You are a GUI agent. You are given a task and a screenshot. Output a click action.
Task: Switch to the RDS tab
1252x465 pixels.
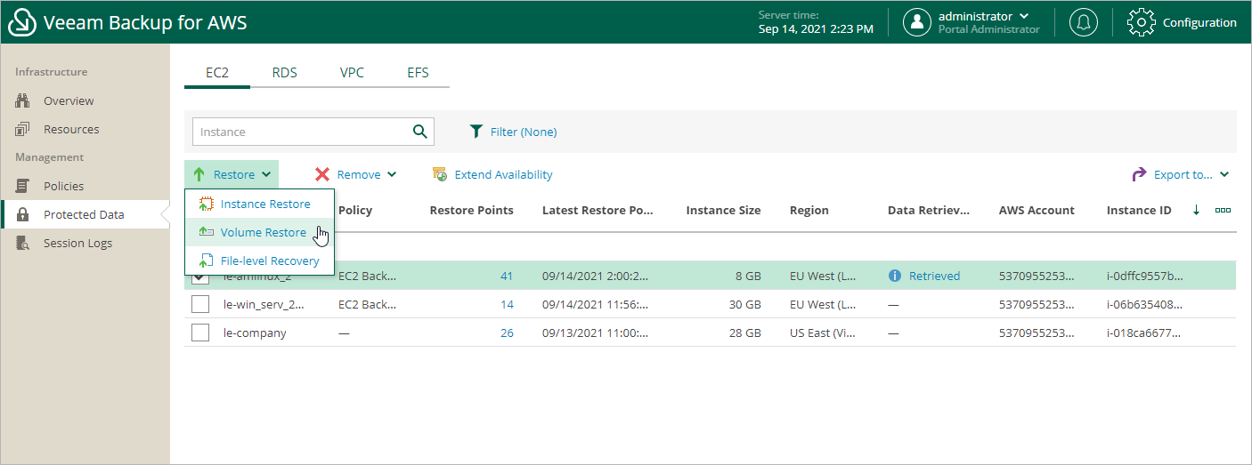click(285, 73)
